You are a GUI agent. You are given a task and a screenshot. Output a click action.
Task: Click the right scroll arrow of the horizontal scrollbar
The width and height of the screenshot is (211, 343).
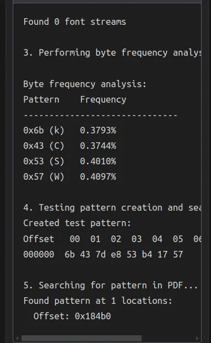[x=197, y=338]
